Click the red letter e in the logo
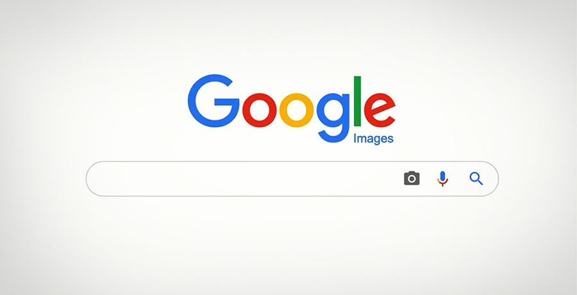 point(380,110)
